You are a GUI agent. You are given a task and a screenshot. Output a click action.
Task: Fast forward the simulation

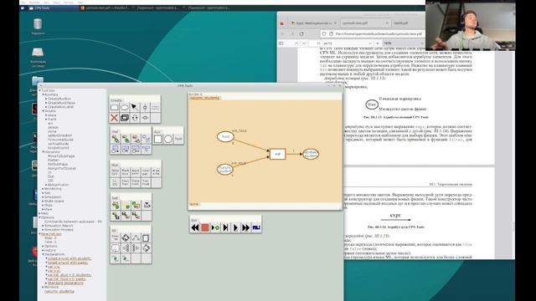click(245, 227)
